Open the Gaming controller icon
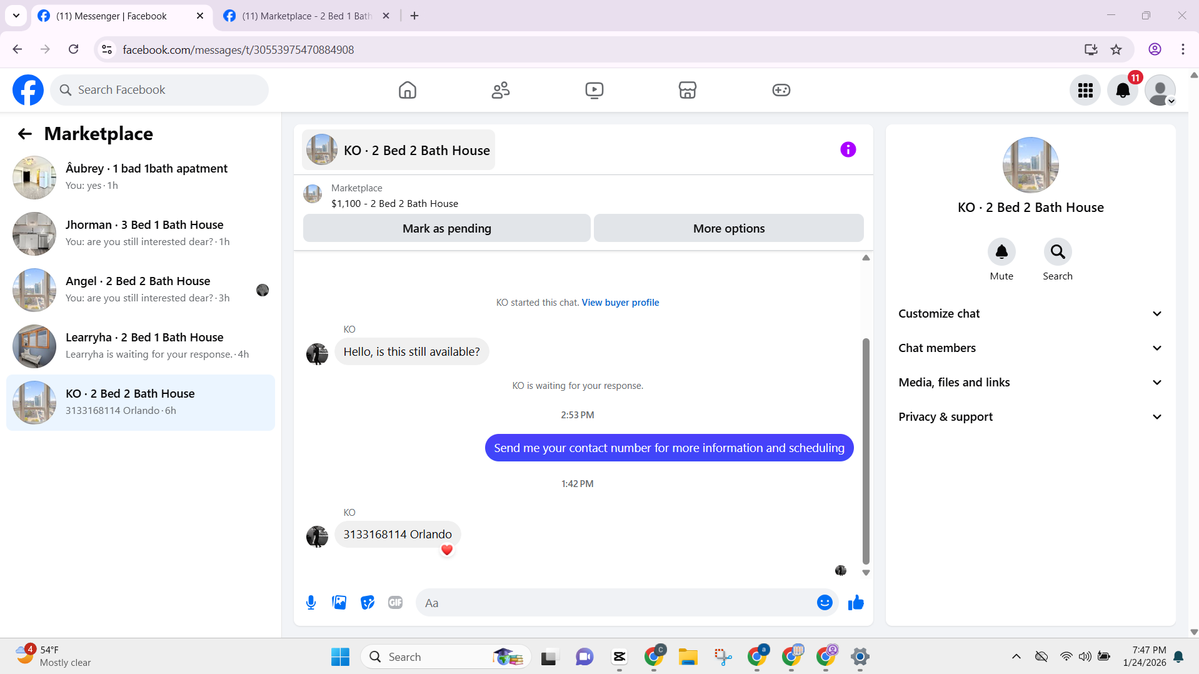 click(781, 90)
